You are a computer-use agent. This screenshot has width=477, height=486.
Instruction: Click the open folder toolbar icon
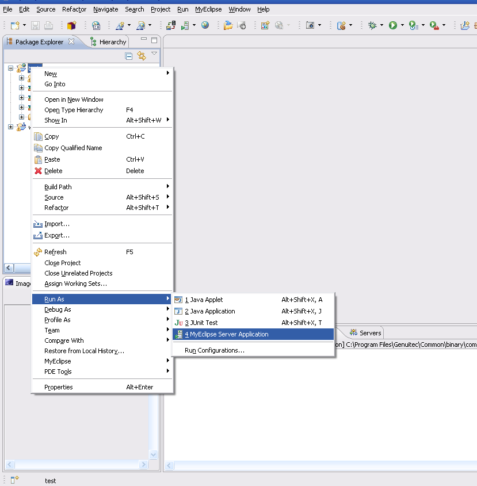pos(228,25)
